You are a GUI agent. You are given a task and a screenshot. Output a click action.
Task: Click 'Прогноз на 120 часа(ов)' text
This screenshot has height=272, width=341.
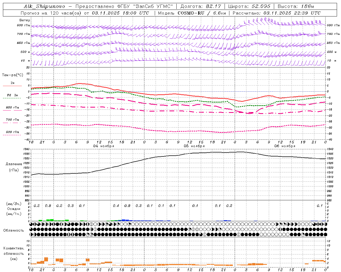(51, 13)
